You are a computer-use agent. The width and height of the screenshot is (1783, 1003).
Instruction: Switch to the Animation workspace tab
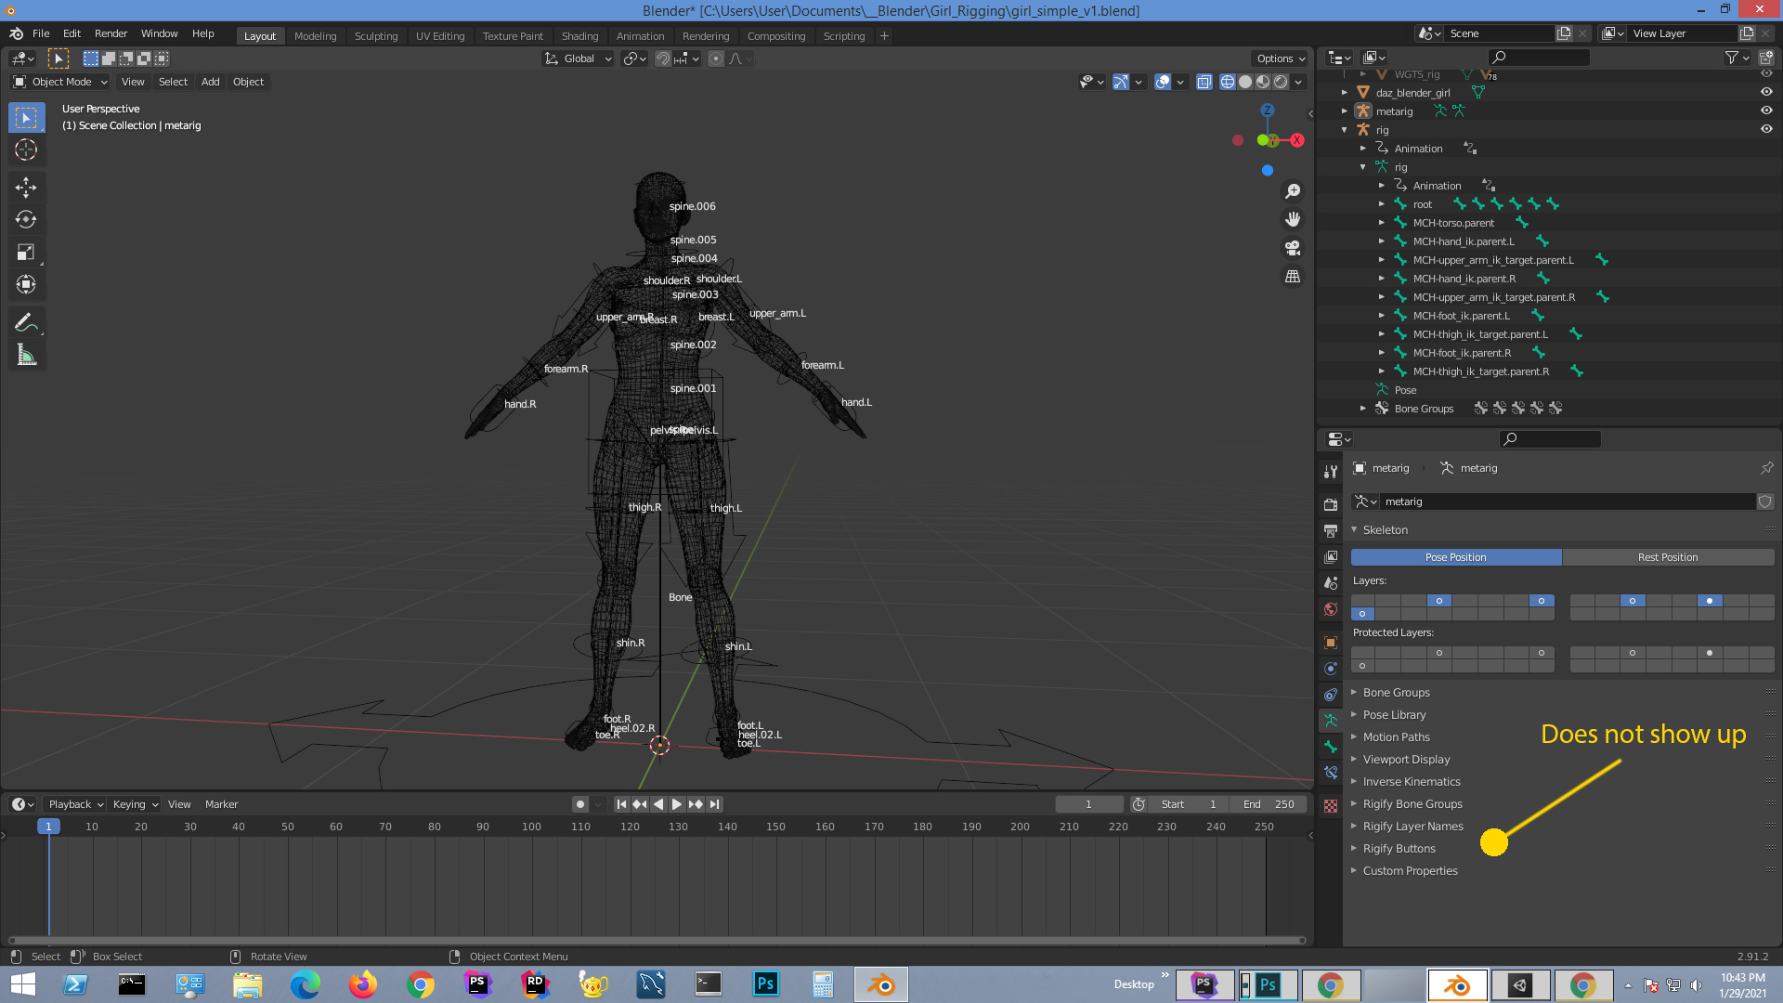coord(640,35)
